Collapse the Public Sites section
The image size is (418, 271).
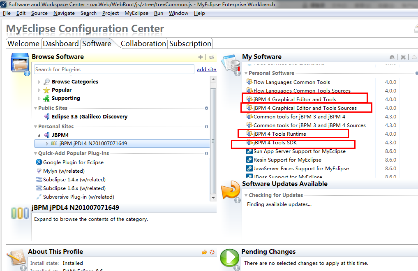coord(35,108)
